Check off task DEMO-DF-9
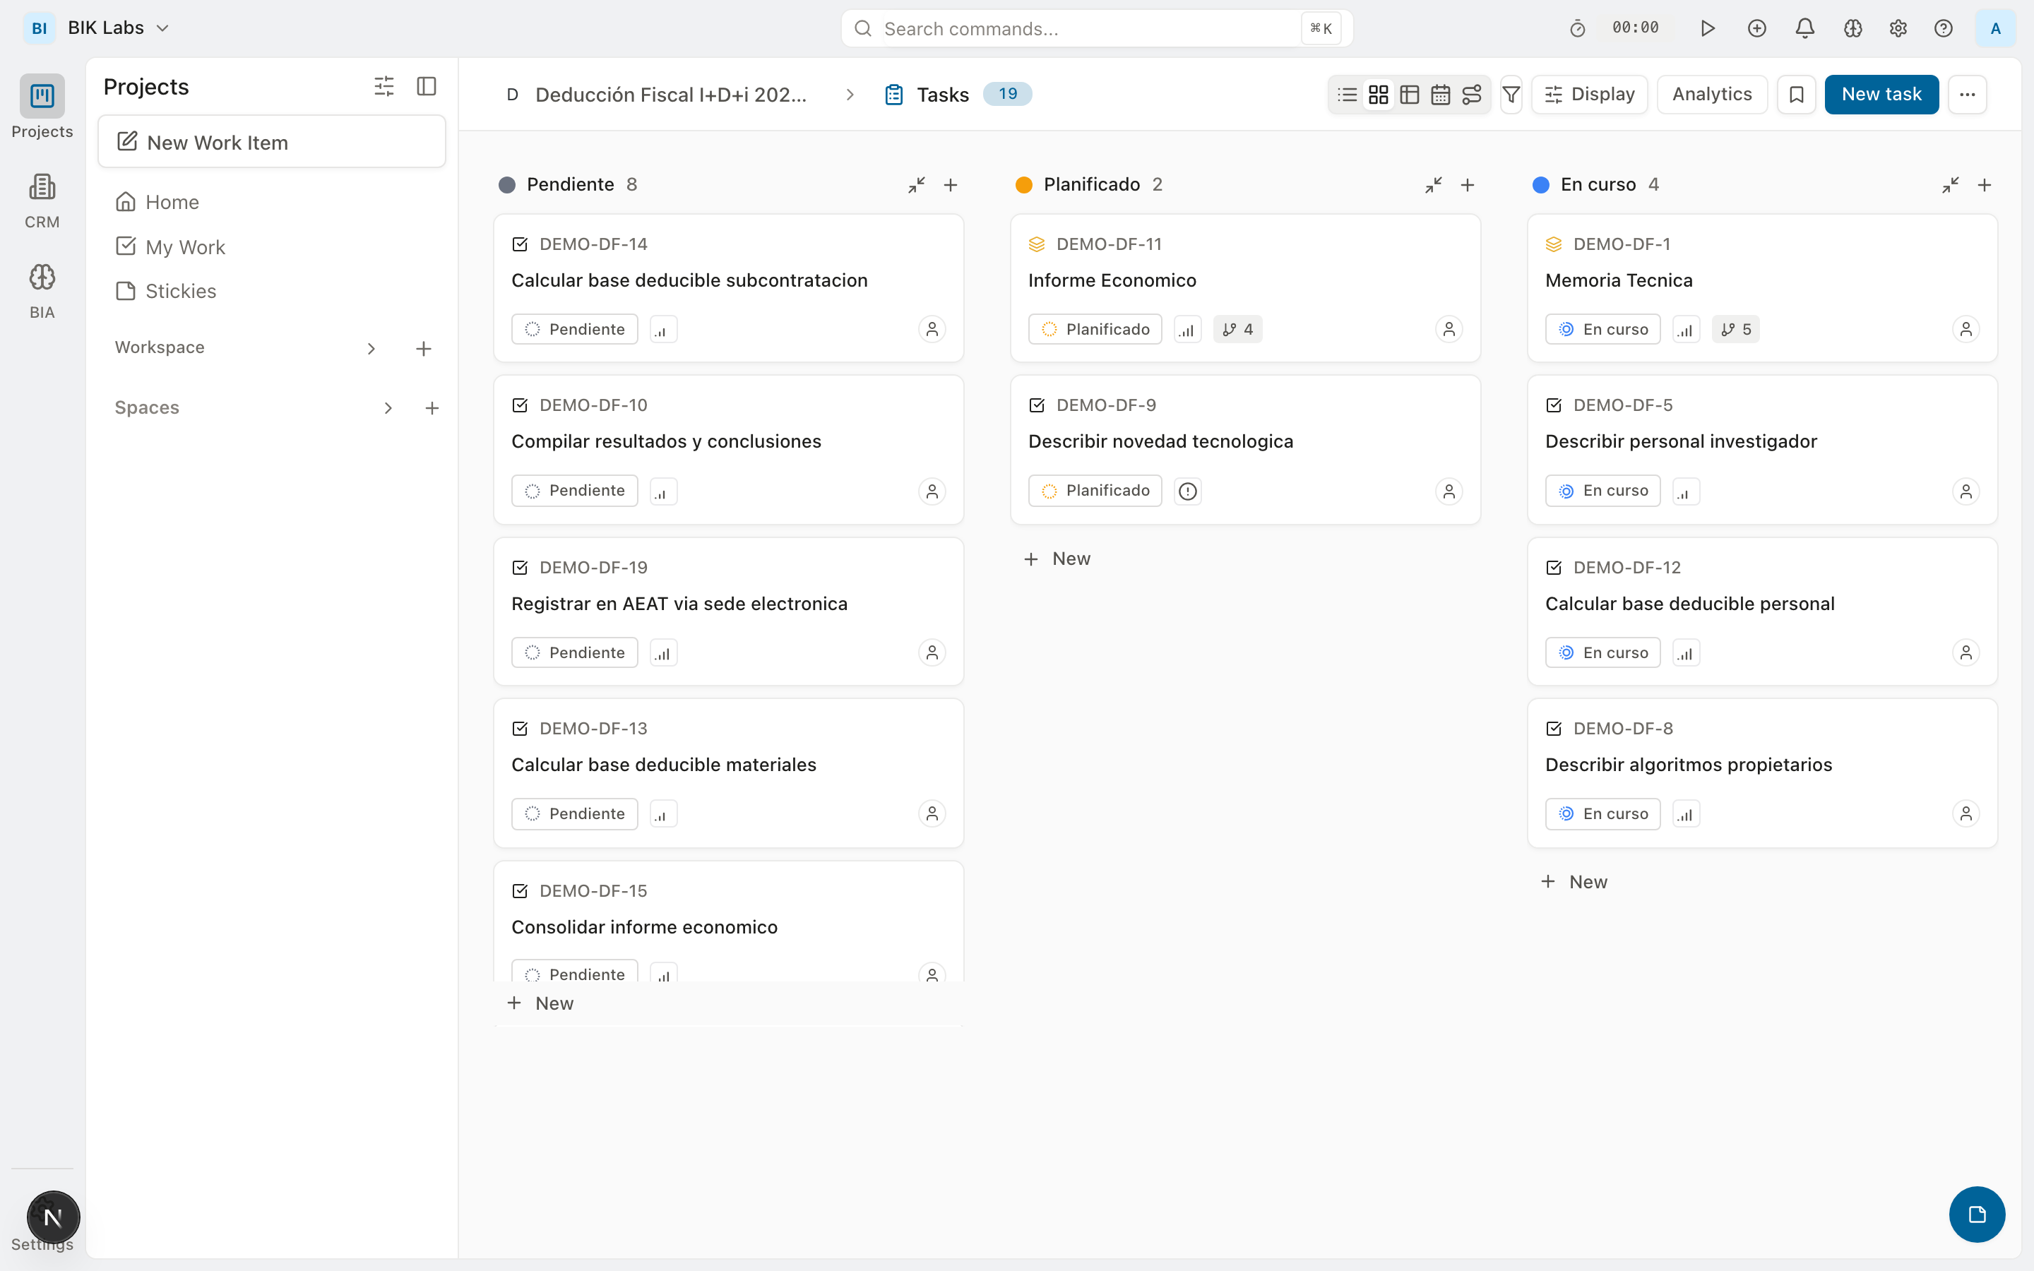This screenshot has width=2034, height=1271. (x=1037, y=405)
